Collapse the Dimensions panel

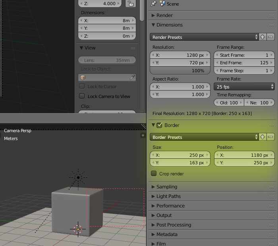coord(153,25)
